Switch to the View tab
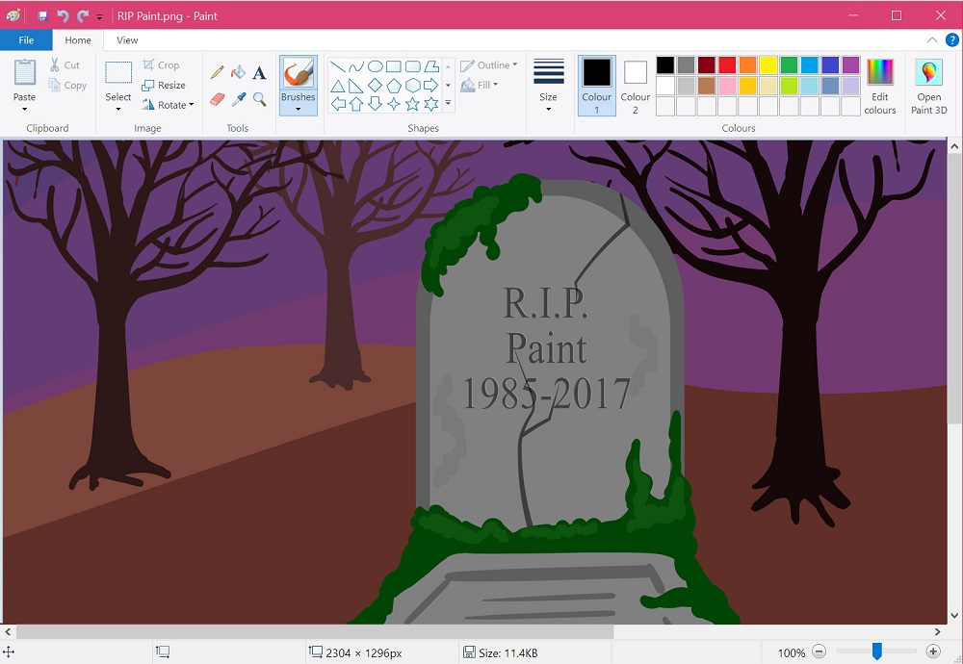Image resolution: width=963 pixels, height=664 pixels. [126, 40]
